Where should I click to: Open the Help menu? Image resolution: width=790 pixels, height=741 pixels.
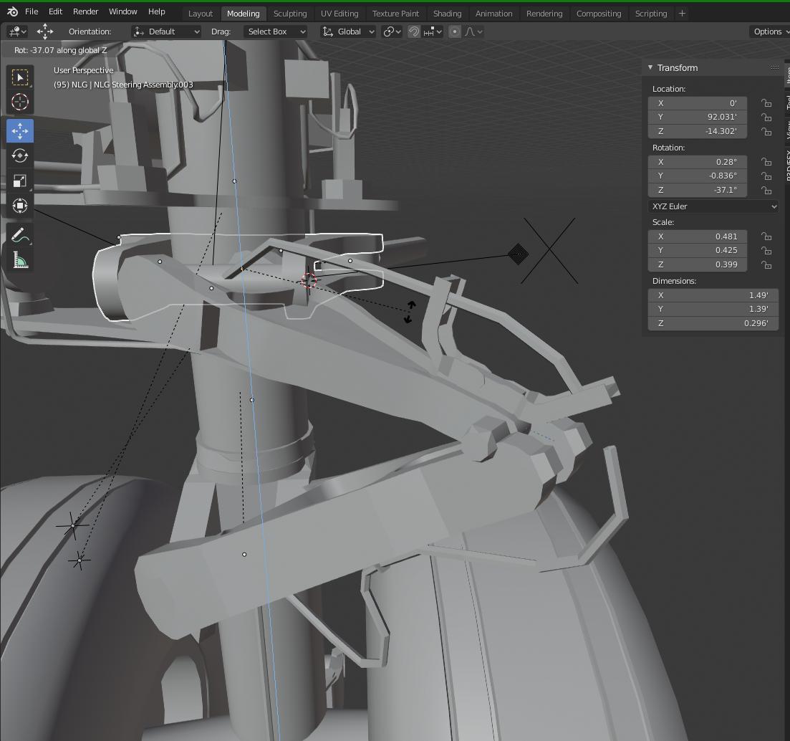click(157, 11)
